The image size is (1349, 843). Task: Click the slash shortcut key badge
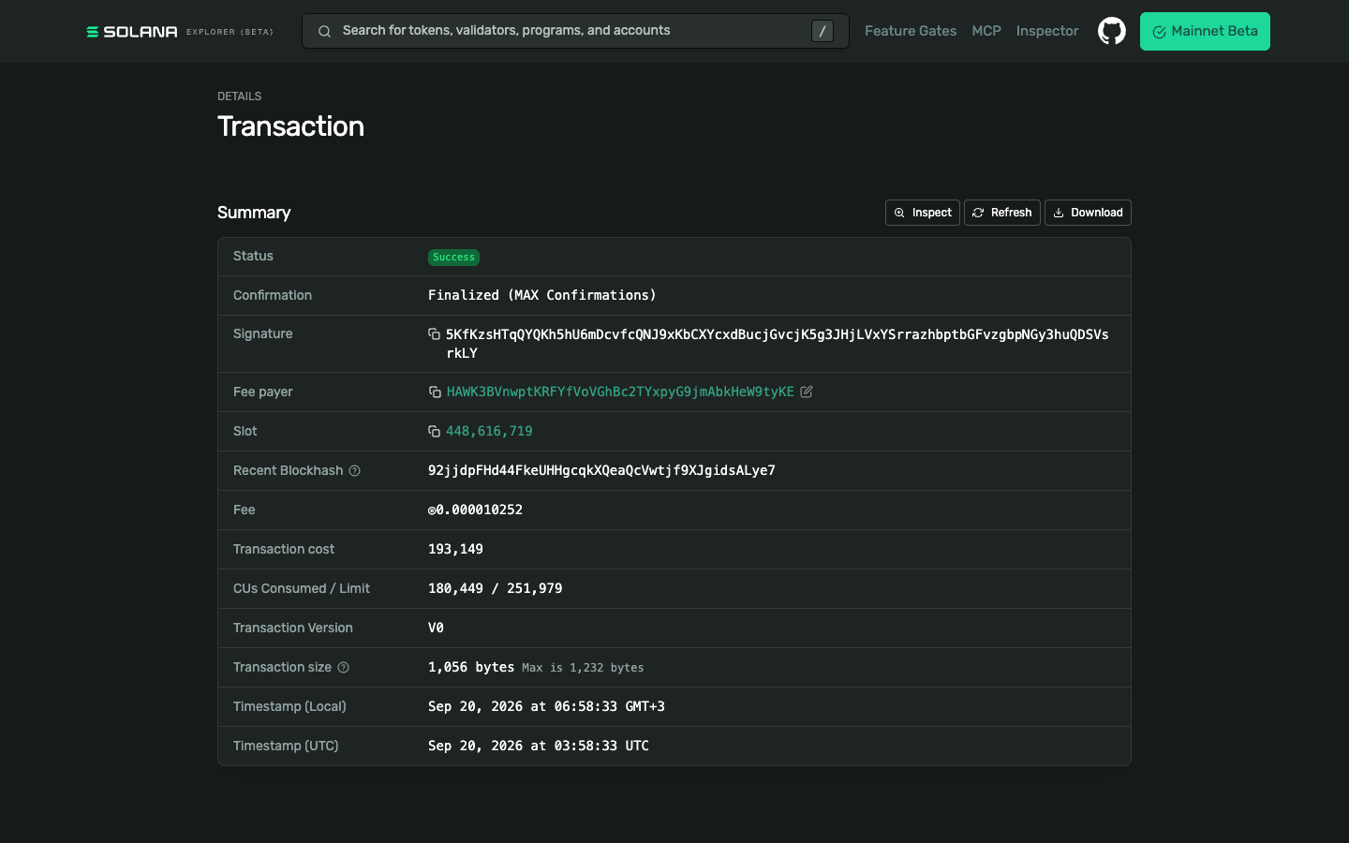(x=822, y=31)
